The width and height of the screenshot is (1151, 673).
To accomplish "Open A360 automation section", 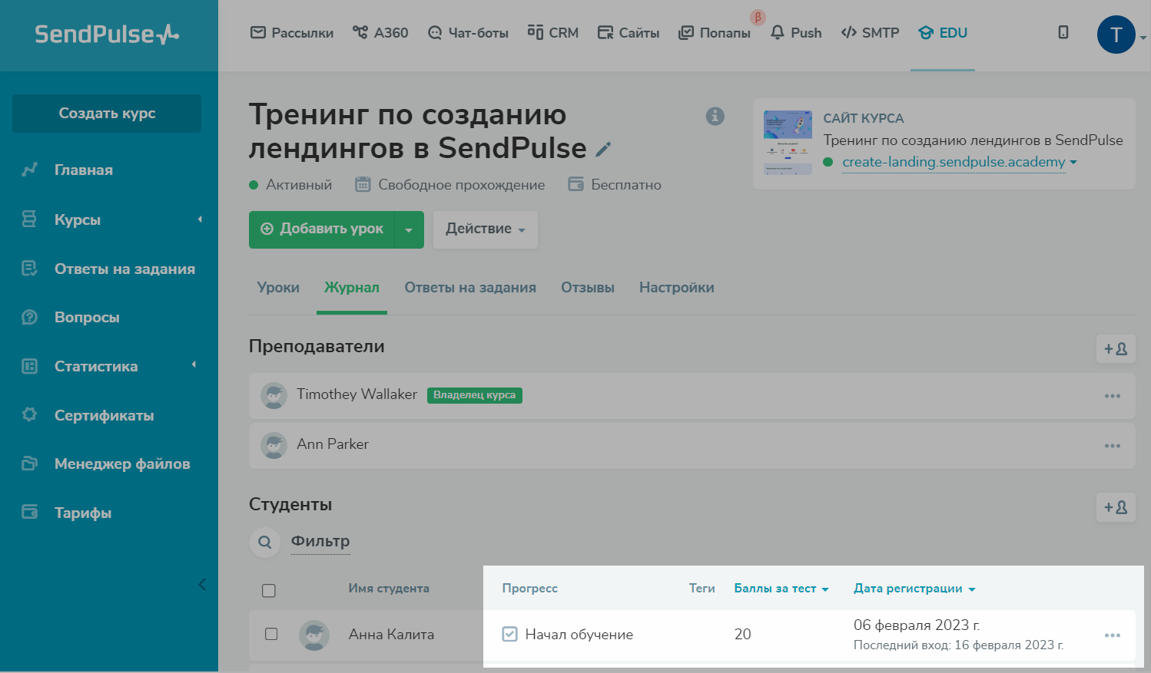I will point(380,33).
